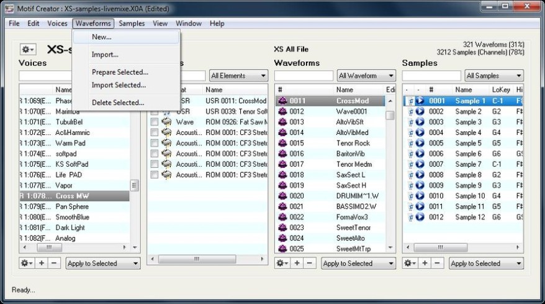
Task: Open the Help menu
Action: [x=217, y=24]
